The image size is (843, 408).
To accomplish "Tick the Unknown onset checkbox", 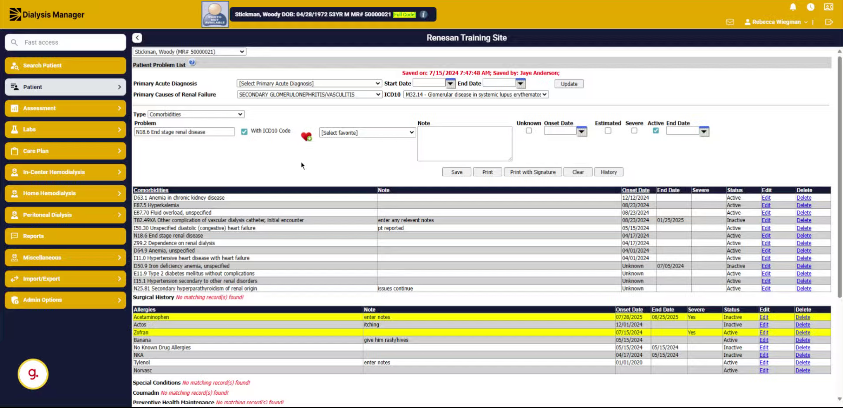I will click(x=529, y=130).
